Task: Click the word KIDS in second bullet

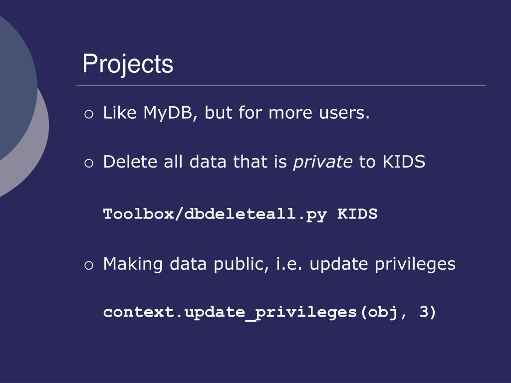Action: (404, 162)
